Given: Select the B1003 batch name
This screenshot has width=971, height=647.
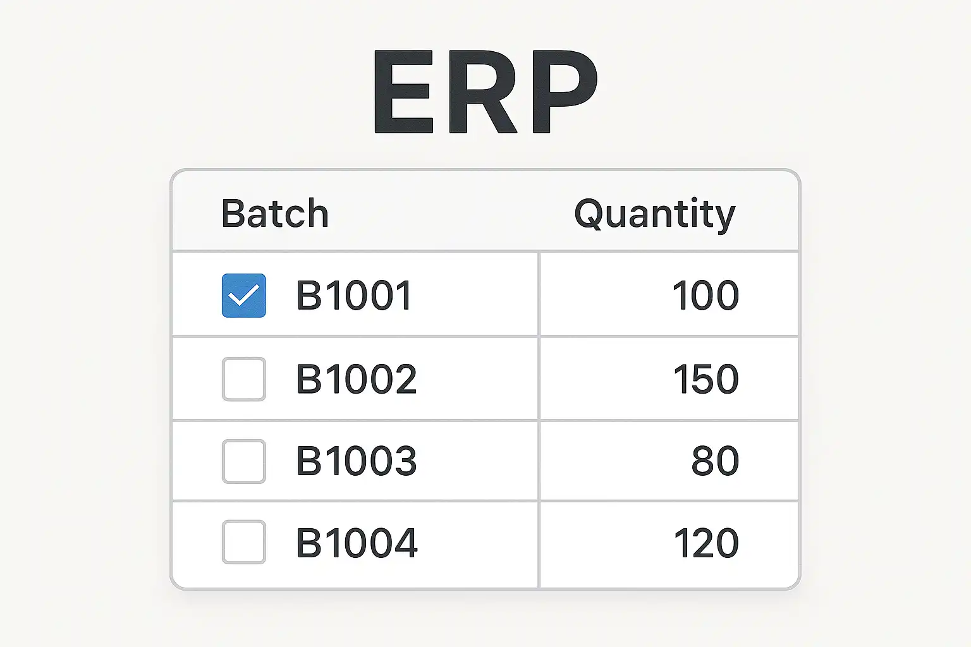Looking at the screenshot, I should (x=357, y=461).
